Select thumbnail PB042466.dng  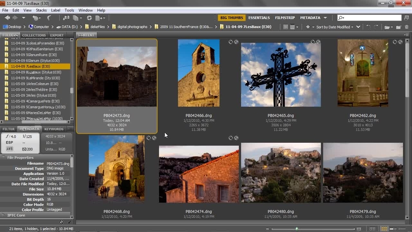[198, 73]
